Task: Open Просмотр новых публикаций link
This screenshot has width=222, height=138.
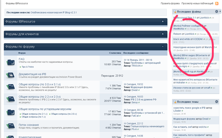Action: click(197, 3)
